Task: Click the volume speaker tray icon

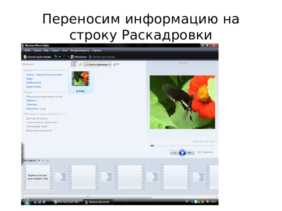Action: pos(208,202)
